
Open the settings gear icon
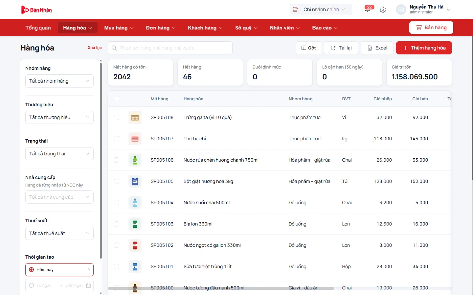(383, 10)
